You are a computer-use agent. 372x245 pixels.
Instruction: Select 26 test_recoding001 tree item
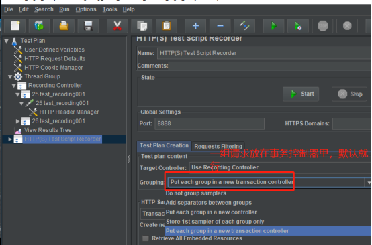click(58, 121)
